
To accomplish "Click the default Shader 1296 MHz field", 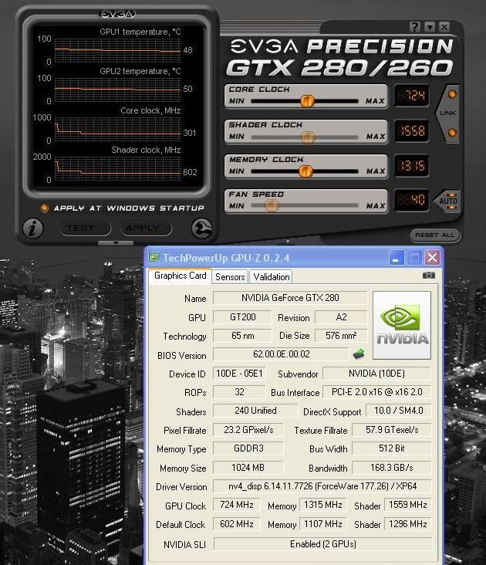I will [x=408, y=524].
